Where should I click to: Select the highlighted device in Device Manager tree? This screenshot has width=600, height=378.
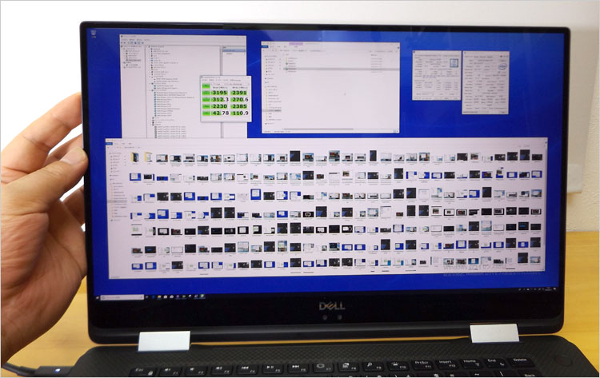click(134, 61)
